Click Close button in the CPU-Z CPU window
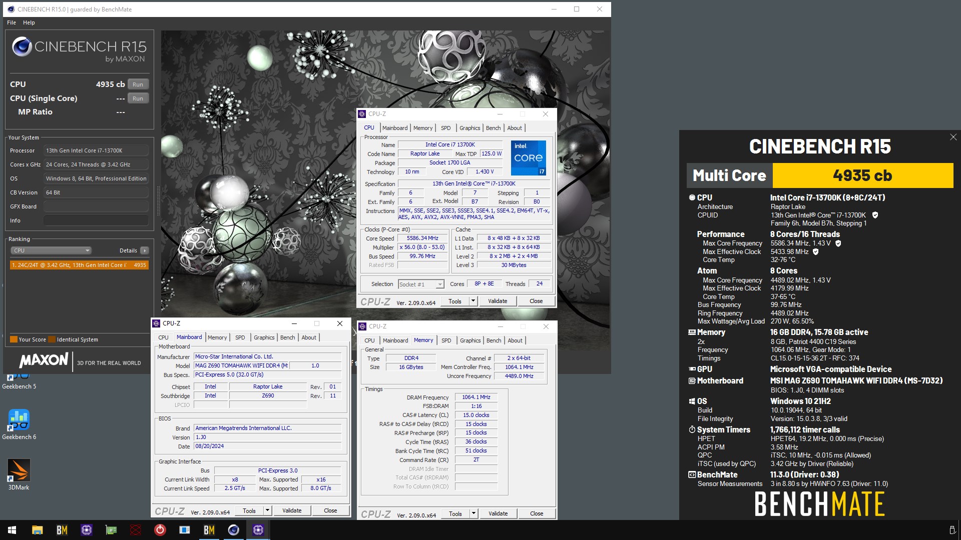Viewport: 961px width, 540px height. 536,301
